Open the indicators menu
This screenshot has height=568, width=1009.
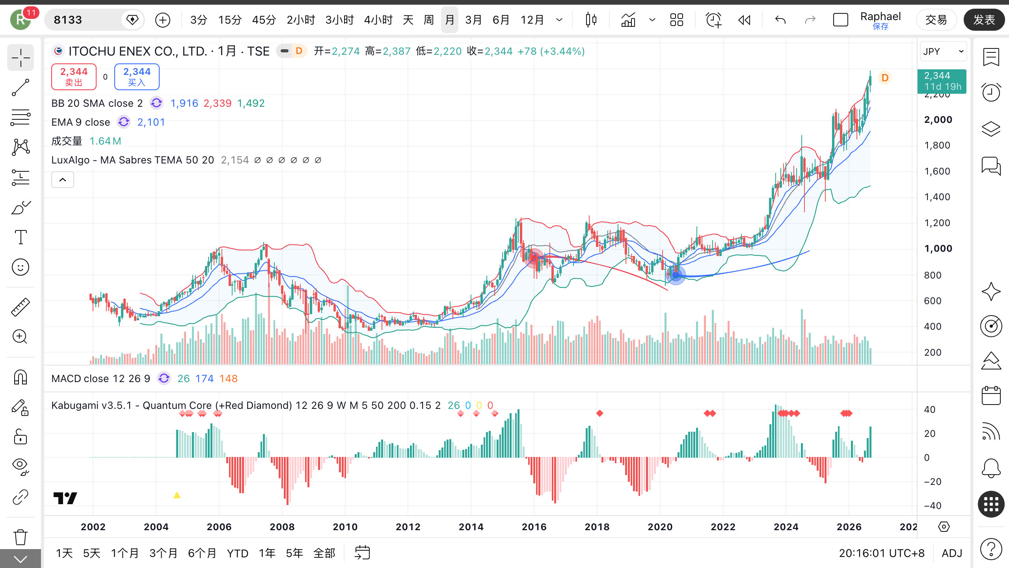(x=628, y=20)
